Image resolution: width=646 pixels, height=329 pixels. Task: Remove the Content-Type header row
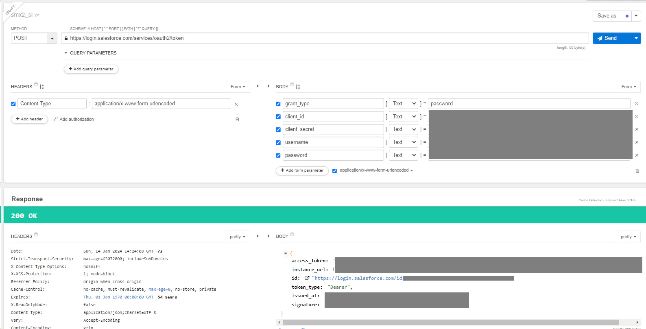click(x=236, y=104)
